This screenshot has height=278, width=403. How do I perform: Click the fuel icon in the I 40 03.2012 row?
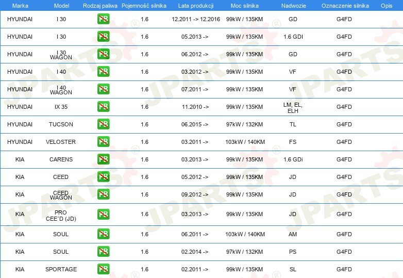pos(103,72)
